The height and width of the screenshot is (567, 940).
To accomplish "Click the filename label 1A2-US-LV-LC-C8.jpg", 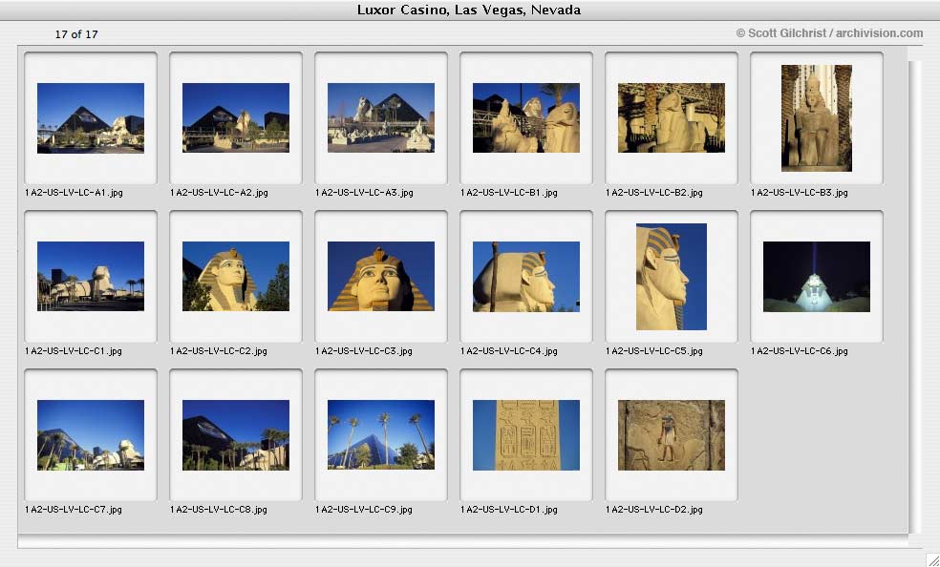I will point(218,510).
